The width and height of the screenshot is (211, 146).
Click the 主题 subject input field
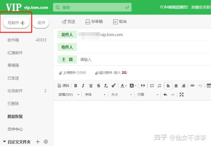(x=144, y=59)
